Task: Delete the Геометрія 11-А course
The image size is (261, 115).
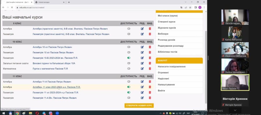Action: click(x=150, y=98)
